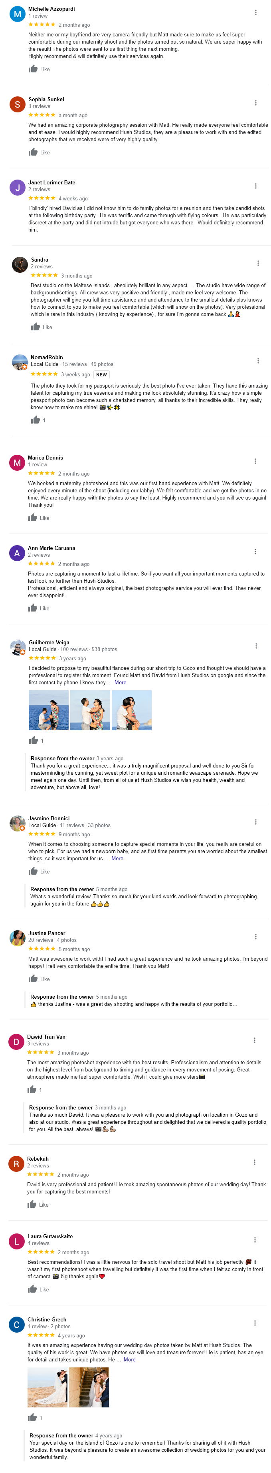Viewport: 271px width, 1473px height.
Task: Open three-dot menu on Sandra's review
Action: pos(258,263)
